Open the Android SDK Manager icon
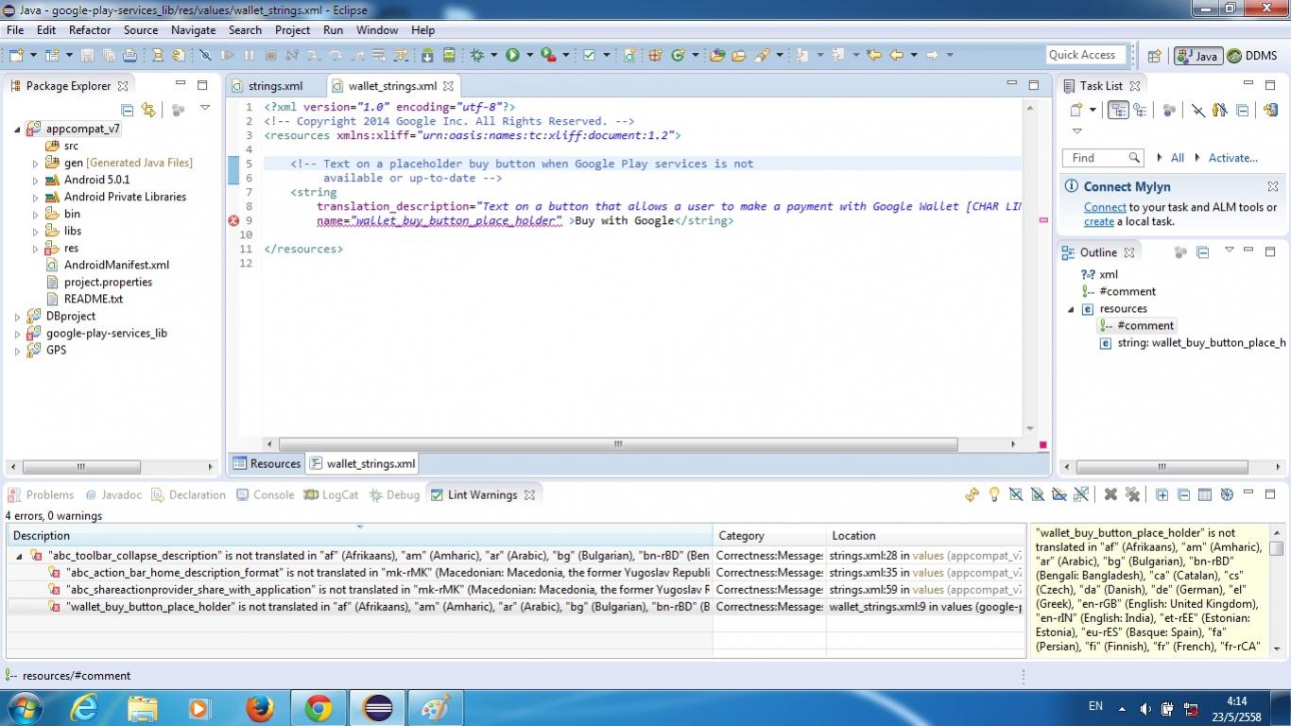 tap(427, 55)
